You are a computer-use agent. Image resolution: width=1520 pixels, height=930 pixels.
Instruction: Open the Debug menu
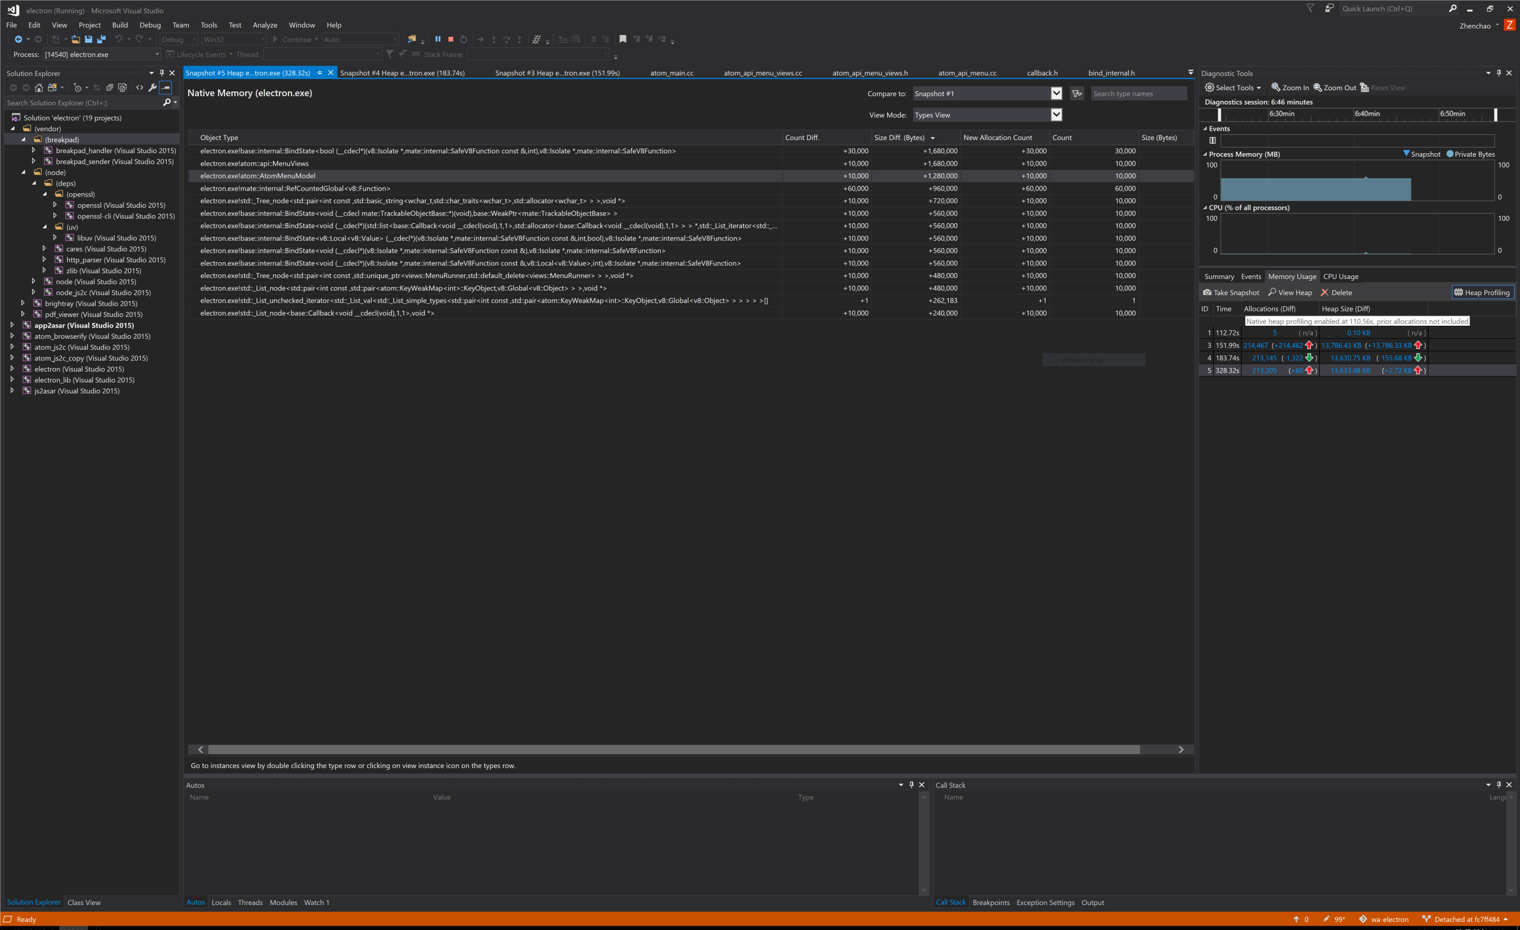point(150,26)
